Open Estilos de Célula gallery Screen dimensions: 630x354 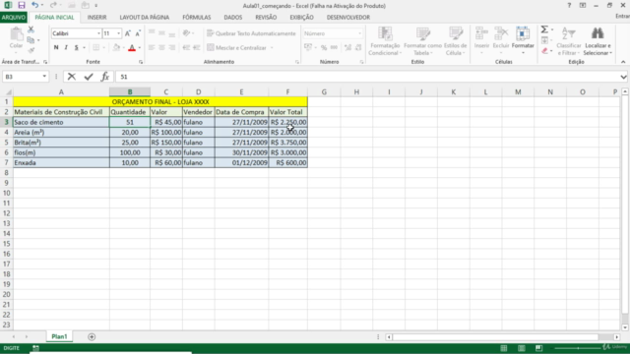click(455, 41)
